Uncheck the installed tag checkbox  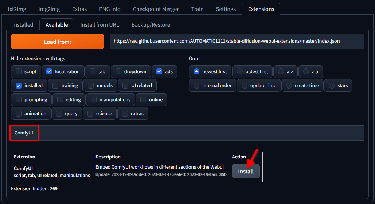tap(19, 86)
